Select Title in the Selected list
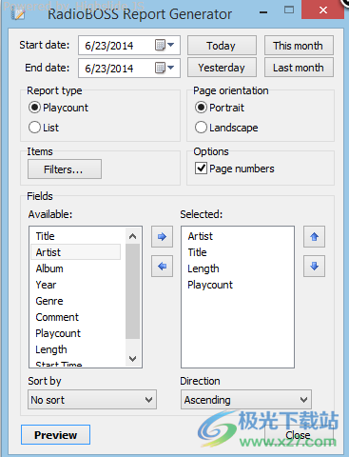Image resolution: width=349 pixels, height=457 pixels. coord(238,252)
